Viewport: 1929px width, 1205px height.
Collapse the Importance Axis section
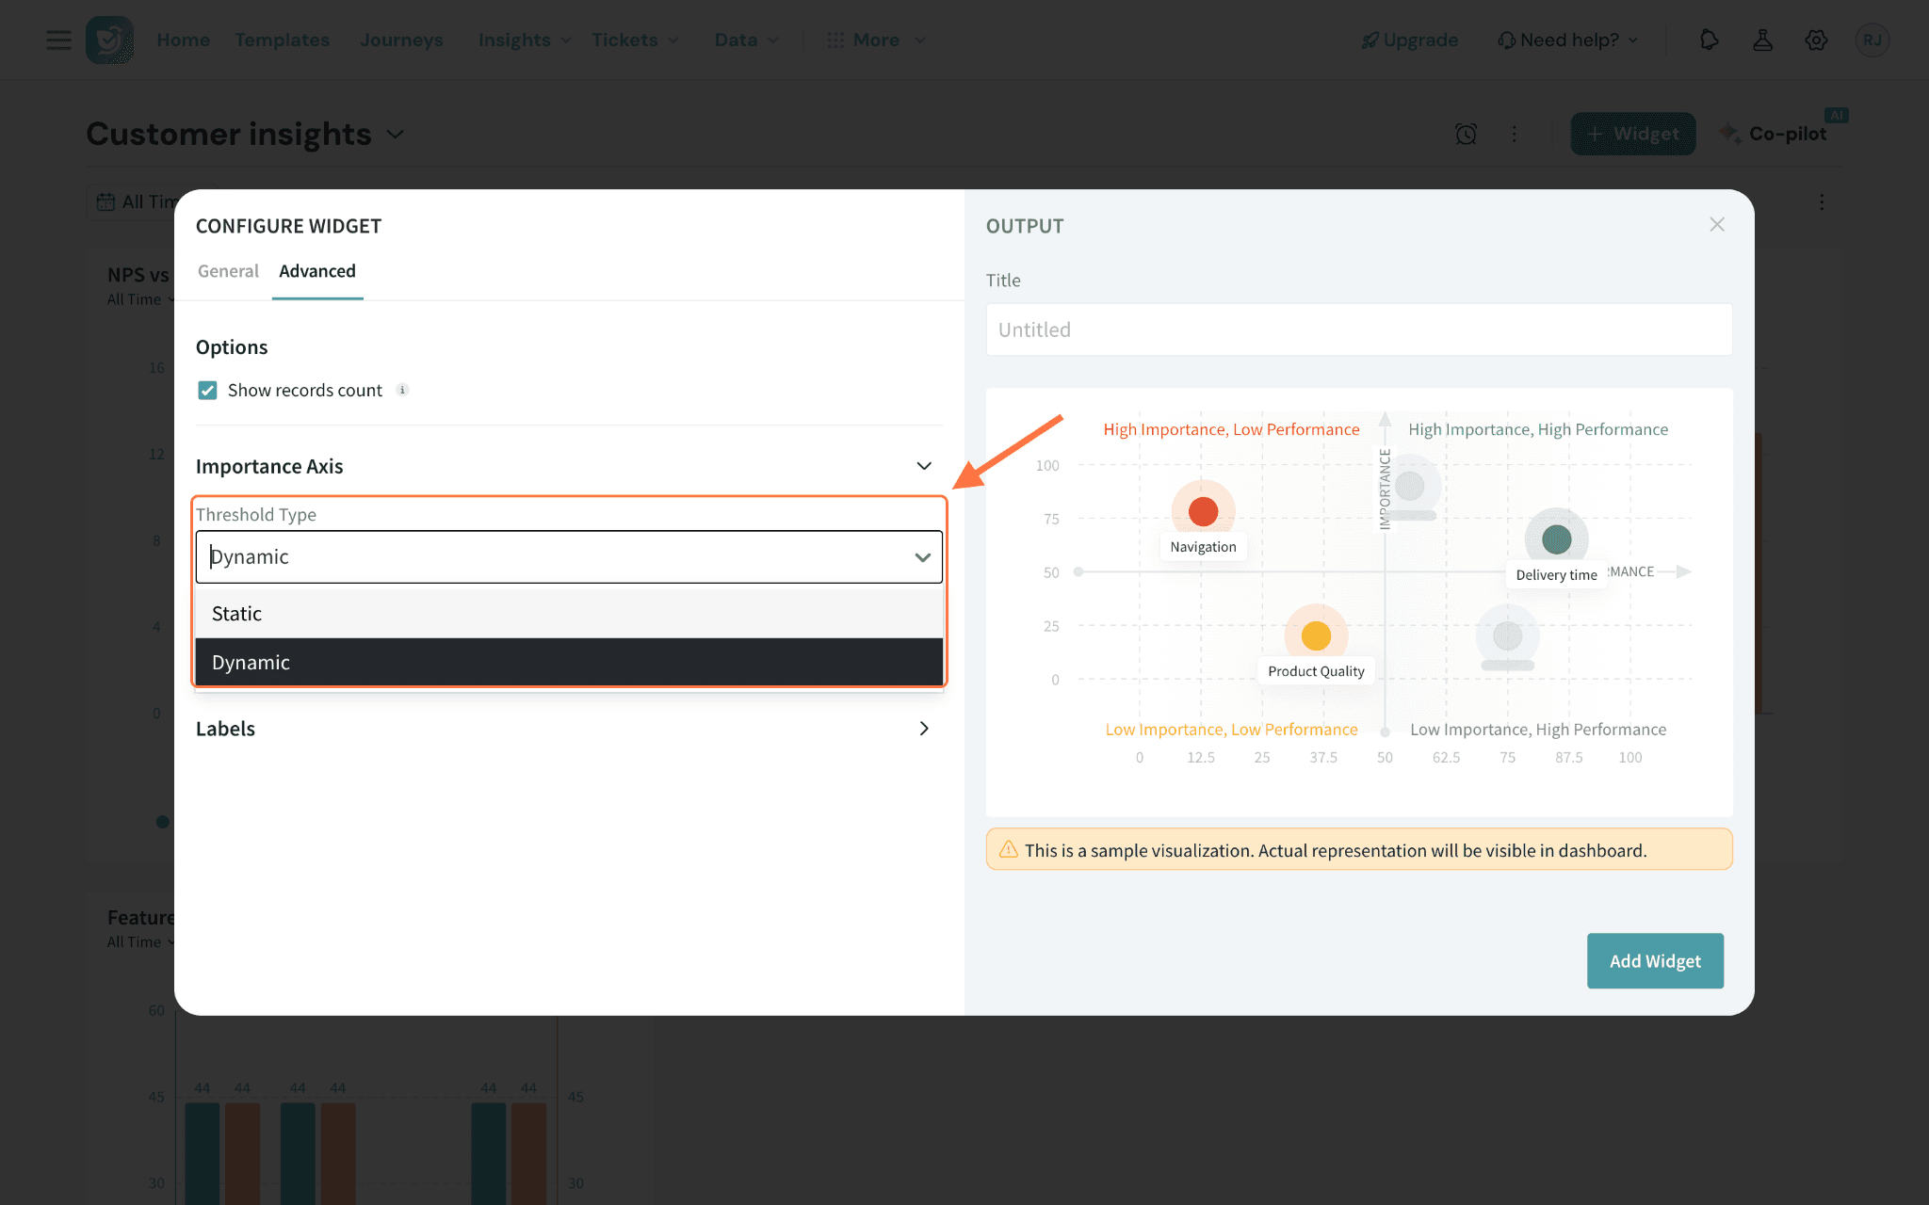pyautogui.click(x=924, y=466)
